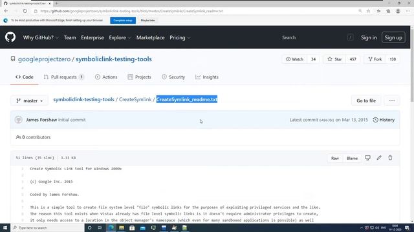Switch to the Actions tab
Image resolution: width=414 pixels, height=232 pixels.
(106, 77)
